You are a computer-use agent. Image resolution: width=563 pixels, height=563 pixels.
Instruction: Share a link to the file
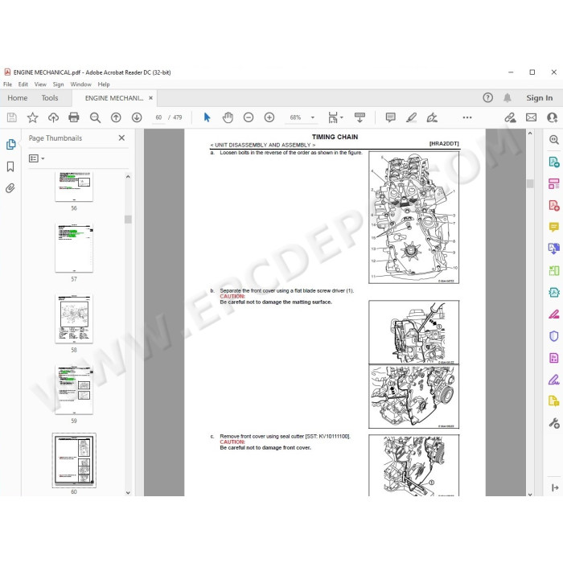[x=510, y=117]
